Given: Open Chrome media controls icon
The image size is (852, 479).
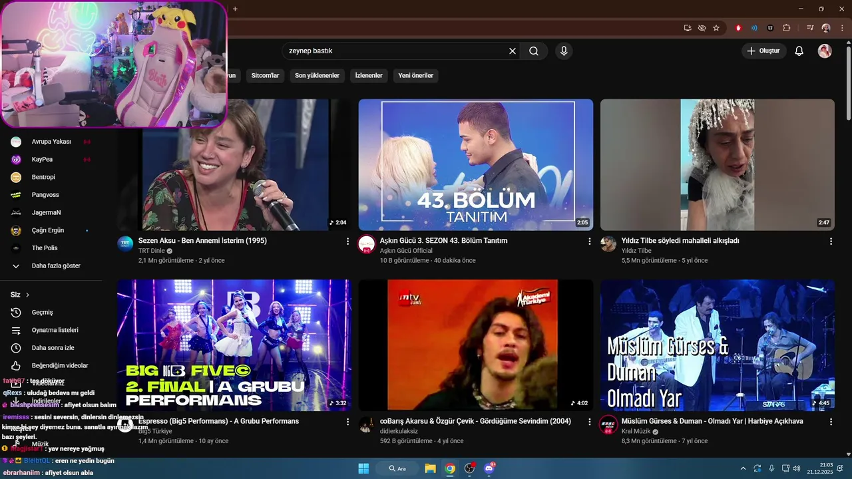Looking at the screenshot, I should click(x=810, y=28).
